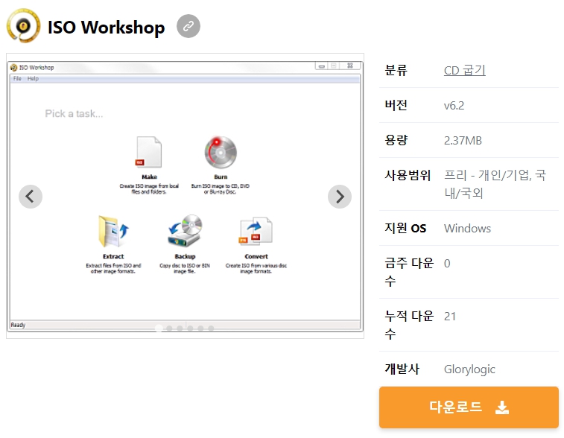Image resolution: width=564 pixels, height=438 pixels.
Task: Go to the fifth carousel dot
Action: pyautogui.click(x=200, y=328)
